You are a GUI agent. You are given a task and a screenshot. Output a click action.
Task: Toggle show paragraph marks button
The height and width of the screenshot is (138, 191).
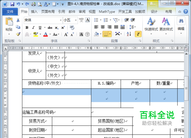coord(138,34)
